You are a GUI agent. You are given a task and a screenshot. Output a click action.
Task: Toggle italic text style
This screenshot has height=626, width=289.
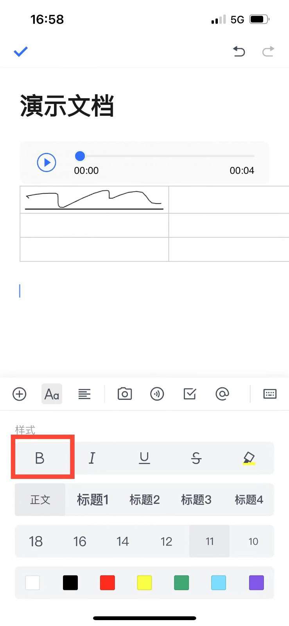click(x=92, y=458)
